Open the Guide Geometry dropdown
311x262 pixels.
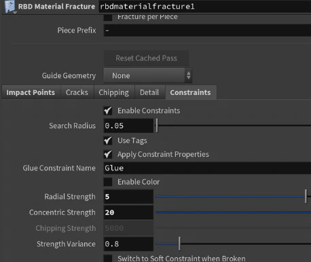pyautogui.click(x=147, y=75)
